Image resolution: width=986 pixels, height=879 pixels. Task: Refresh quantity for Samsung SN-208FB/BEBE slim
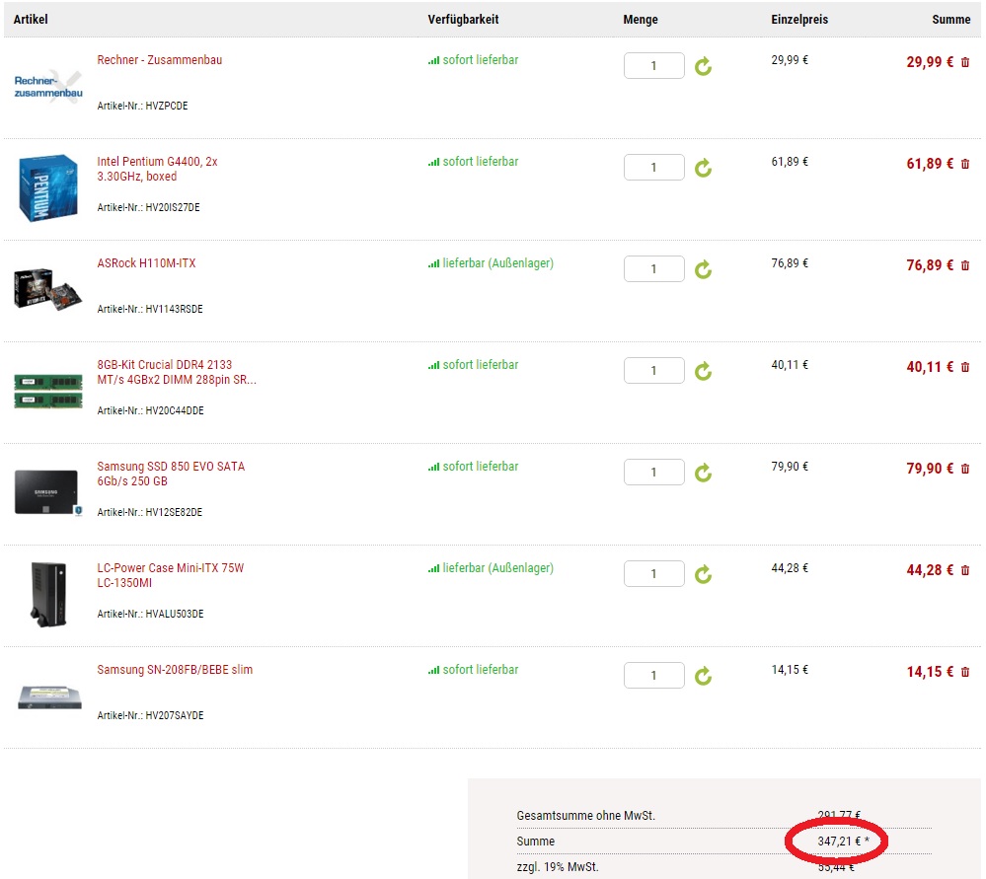point(703,676)
